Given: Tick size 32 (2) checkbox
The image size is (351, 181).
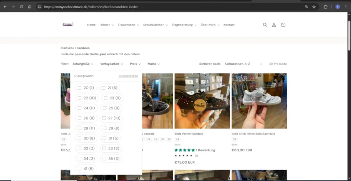Looking at the screenshot, I should tap(80, 149).
